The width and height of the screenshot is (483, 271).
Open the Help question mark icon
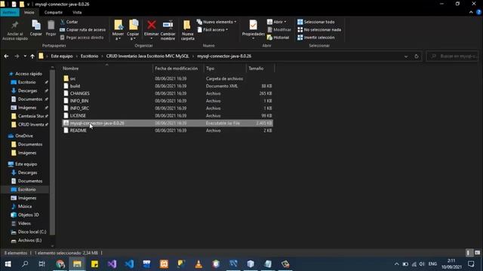click(x=479, y=12)
